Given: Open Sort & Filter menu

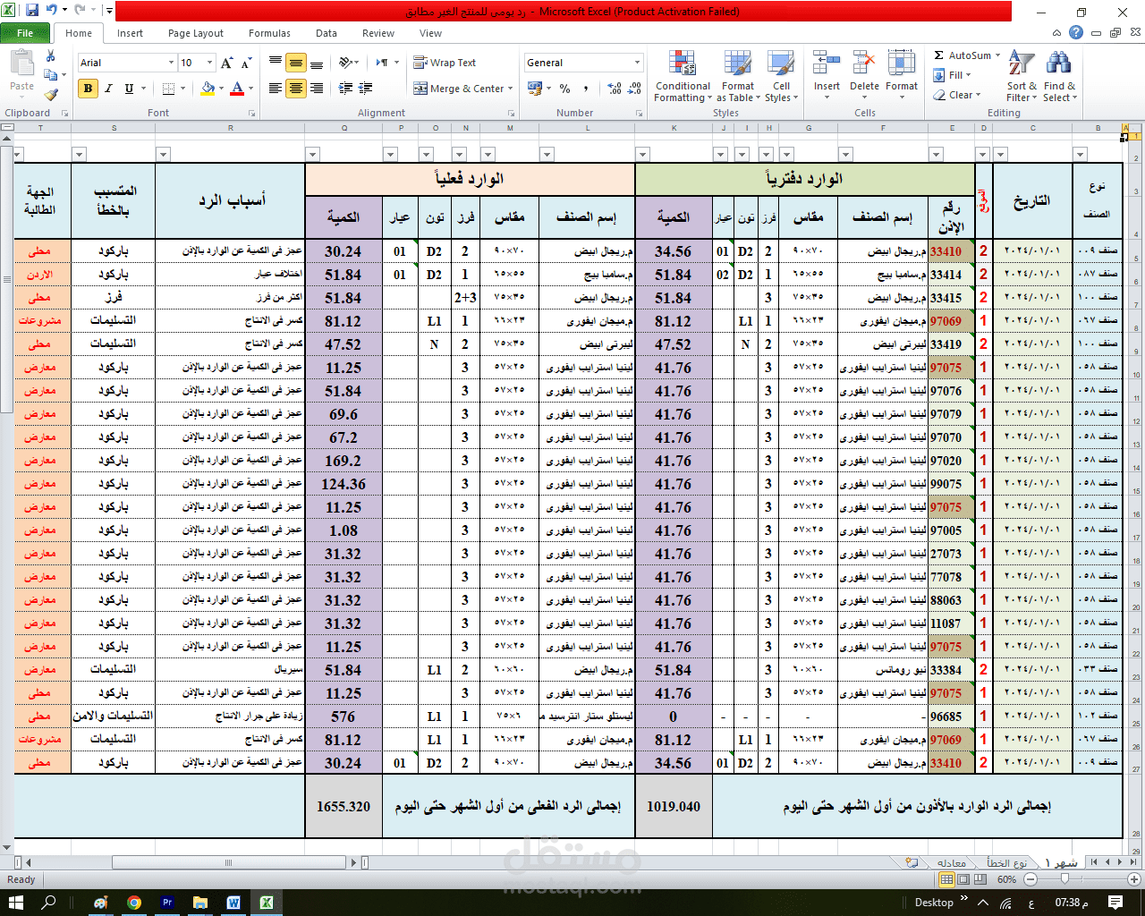Looking at the screenshot, I should pyautogui.click(x=1022, y=77).
